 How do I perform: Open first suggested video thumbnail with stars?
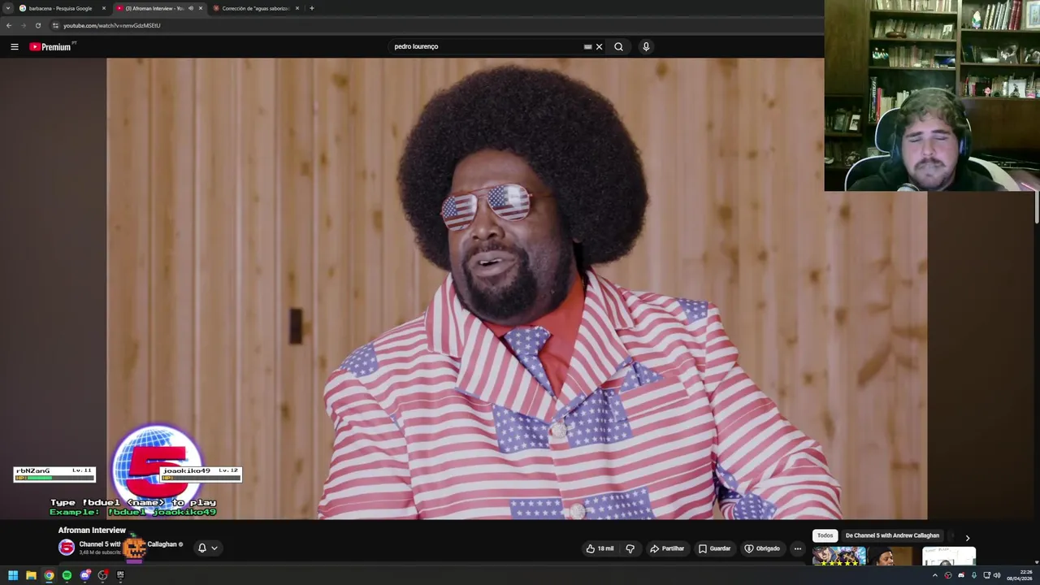point(838,557)
